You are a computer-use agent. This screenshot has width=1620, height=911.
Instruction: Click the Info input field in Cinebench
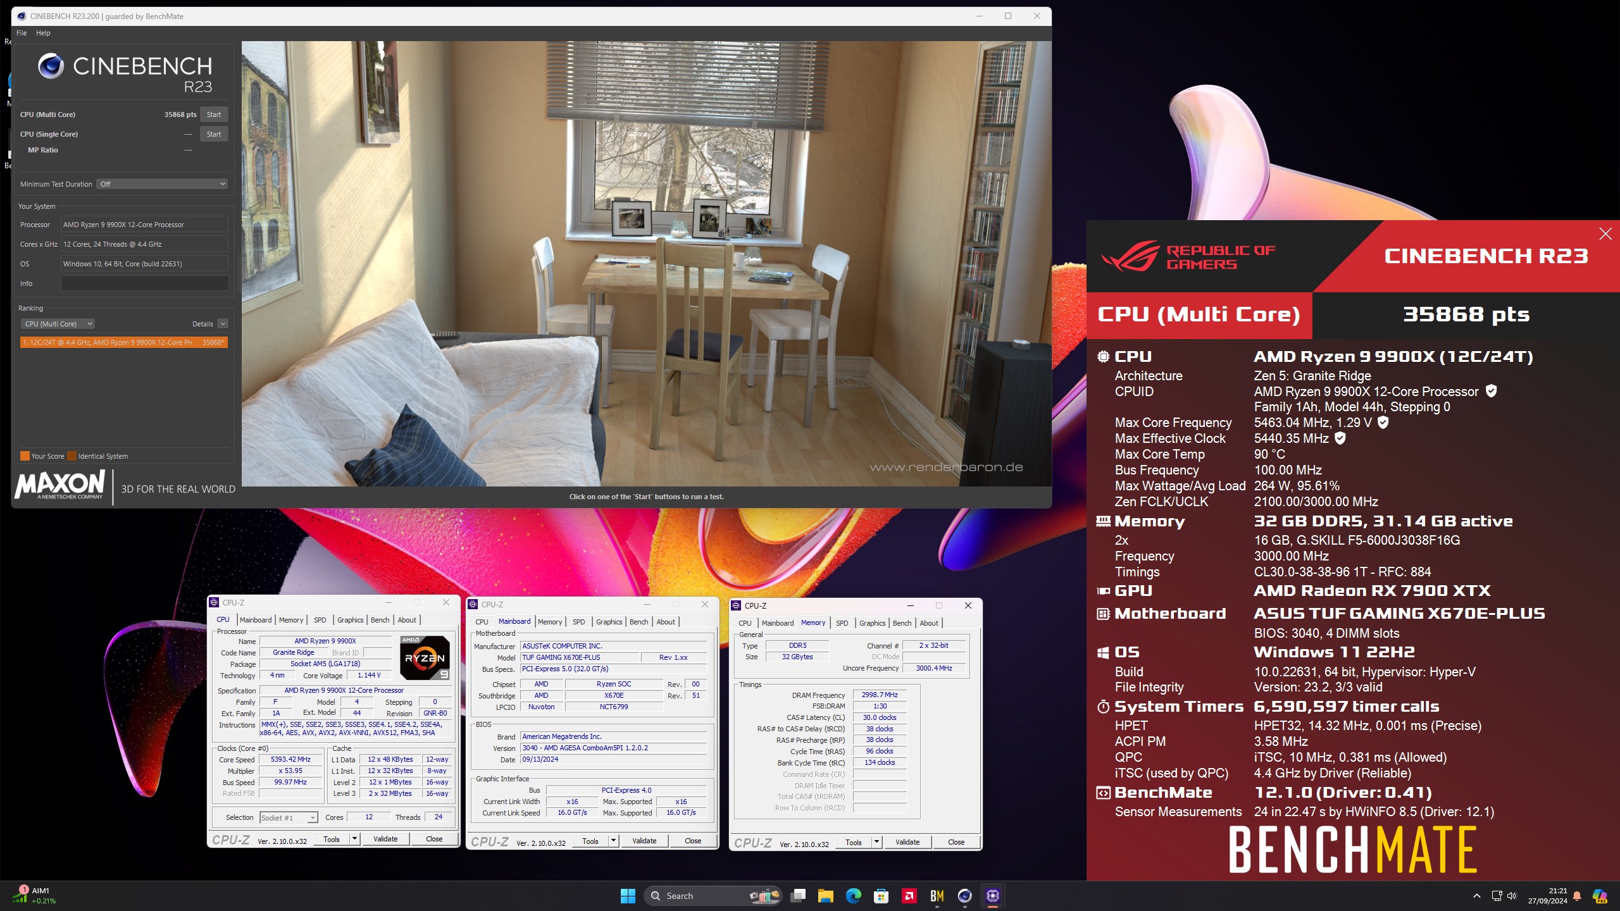(x=144, y=283)
